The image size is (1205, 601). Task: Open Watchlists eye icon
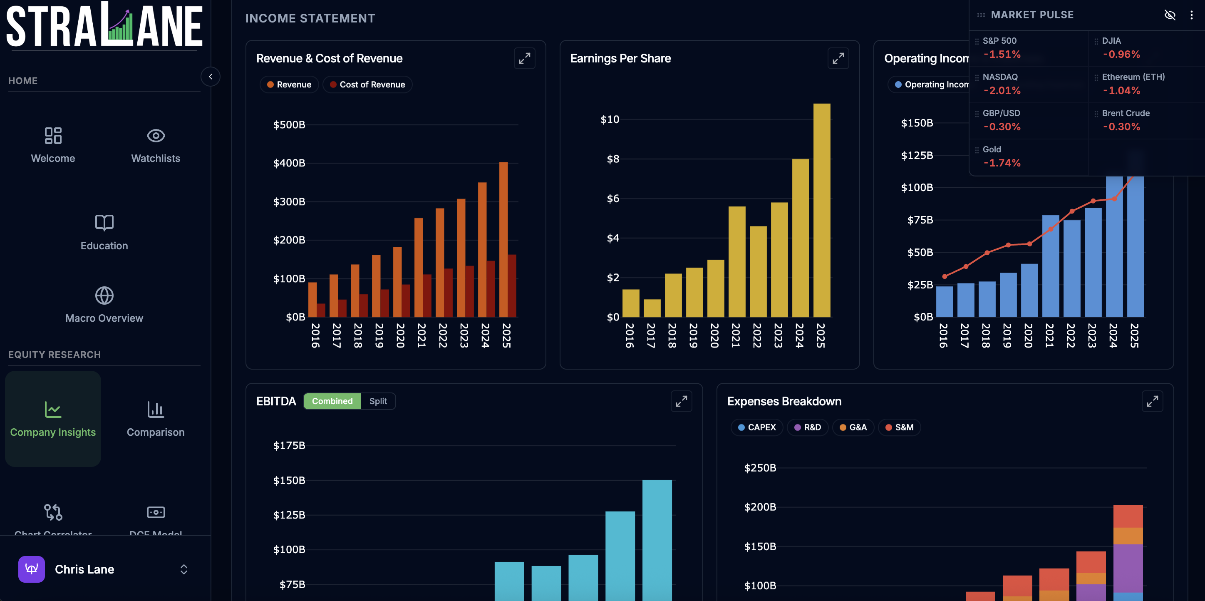tap(155, 136)
